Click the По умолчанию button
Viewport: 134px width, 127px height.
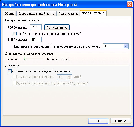(x=57, y=27)
